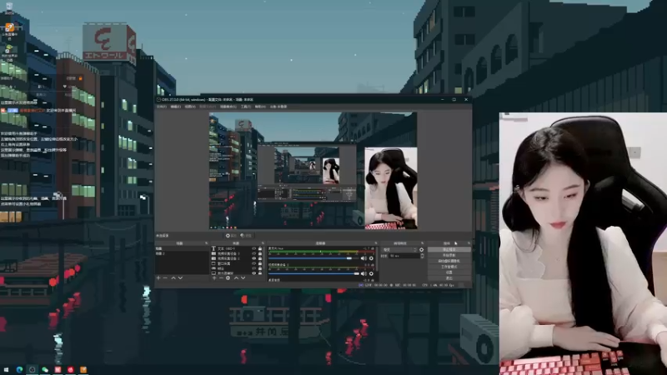Toggle the 显示器采集 source eye icon
Screen dimensions: 667x375
click(254, 273)
